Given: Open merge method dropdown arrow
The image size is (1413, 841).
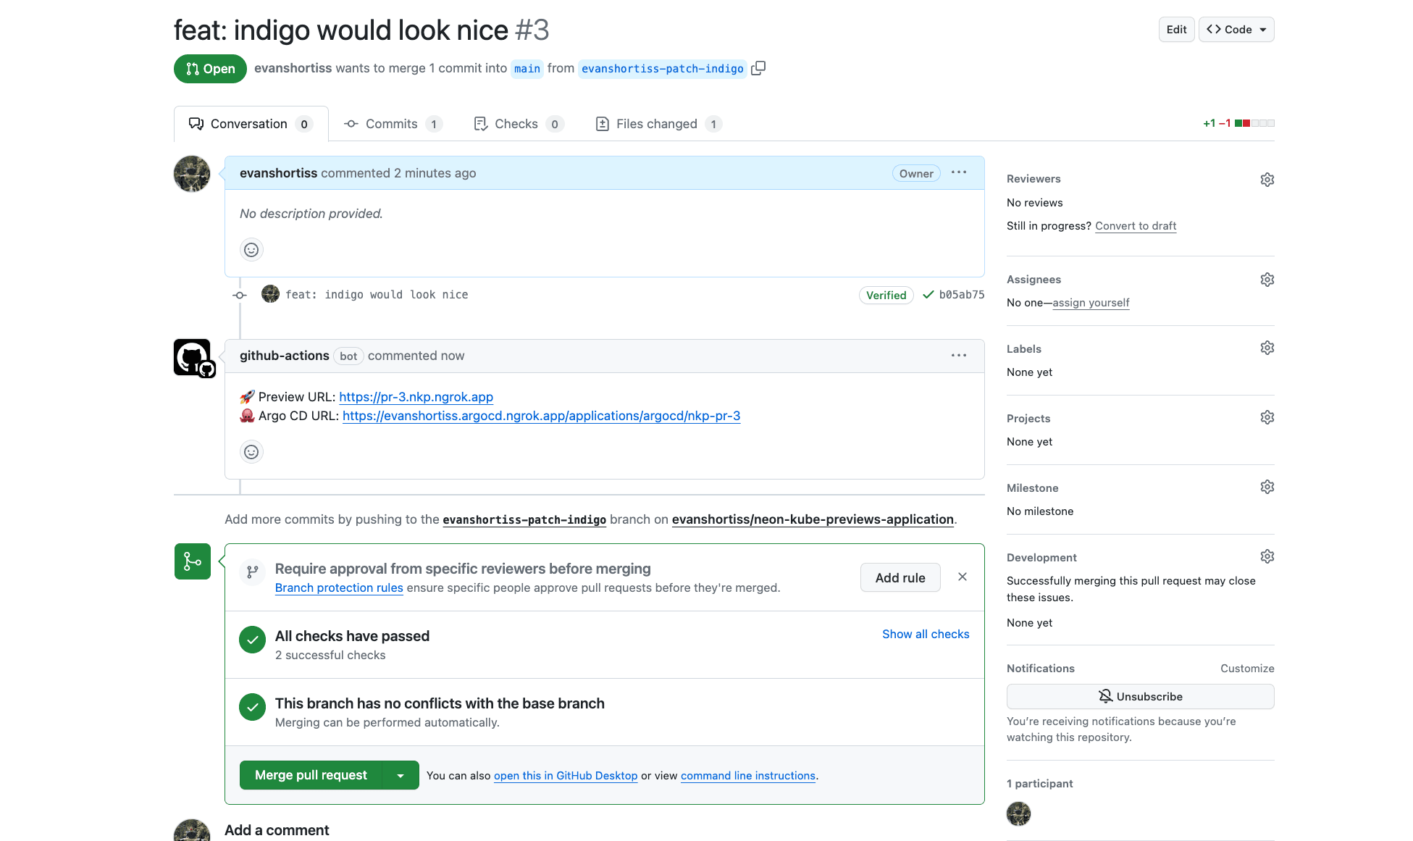Looking at the screenshot, I should [401, 776].
